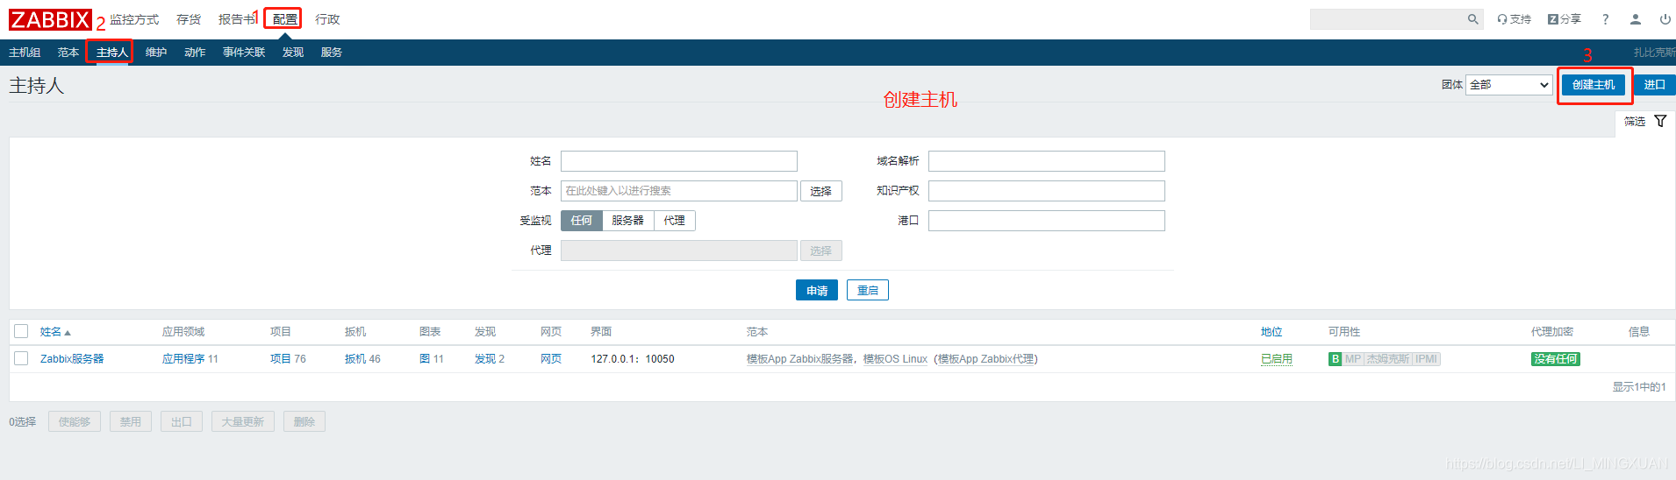Image resolution: width=1676 pixels, height=480 pixels.
Task: Go to the 主机组 submenu
Action: [x=25, y=53]
